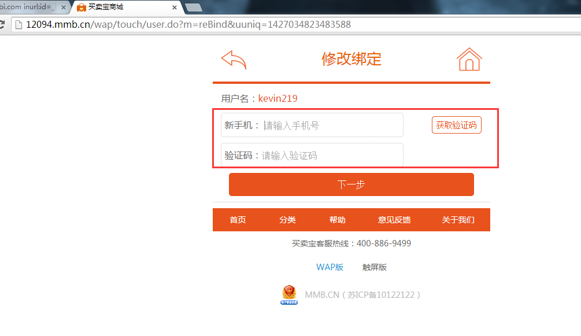Close the inurl:id= browser tab

64,7
